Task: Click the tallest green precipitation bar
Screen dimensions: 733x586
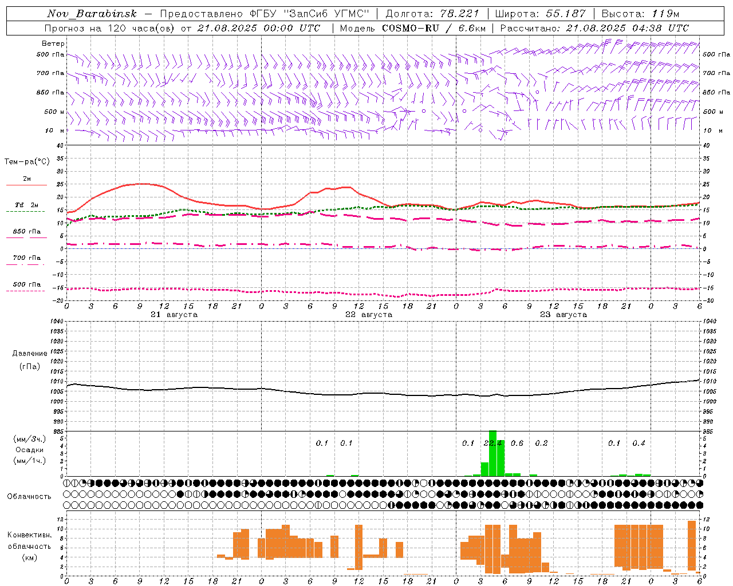Action: [x=492, y=453]
